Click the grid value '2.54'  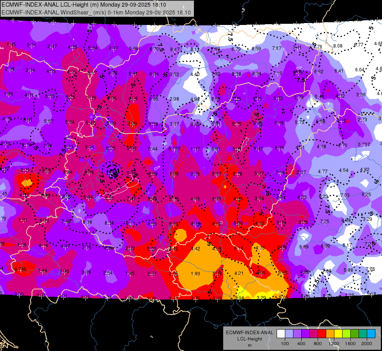pyautogui.click(x=108, y=273)
